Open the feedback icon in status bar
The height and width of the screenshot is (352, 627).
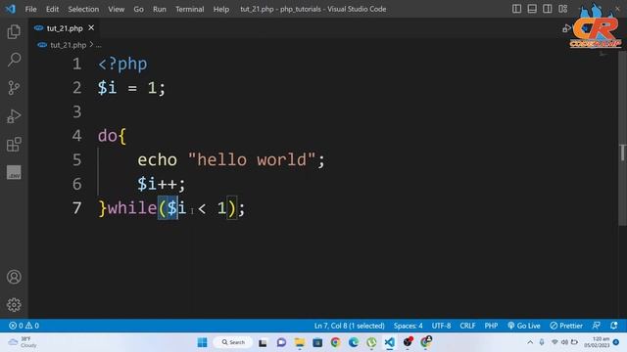(x=597, y=326)
